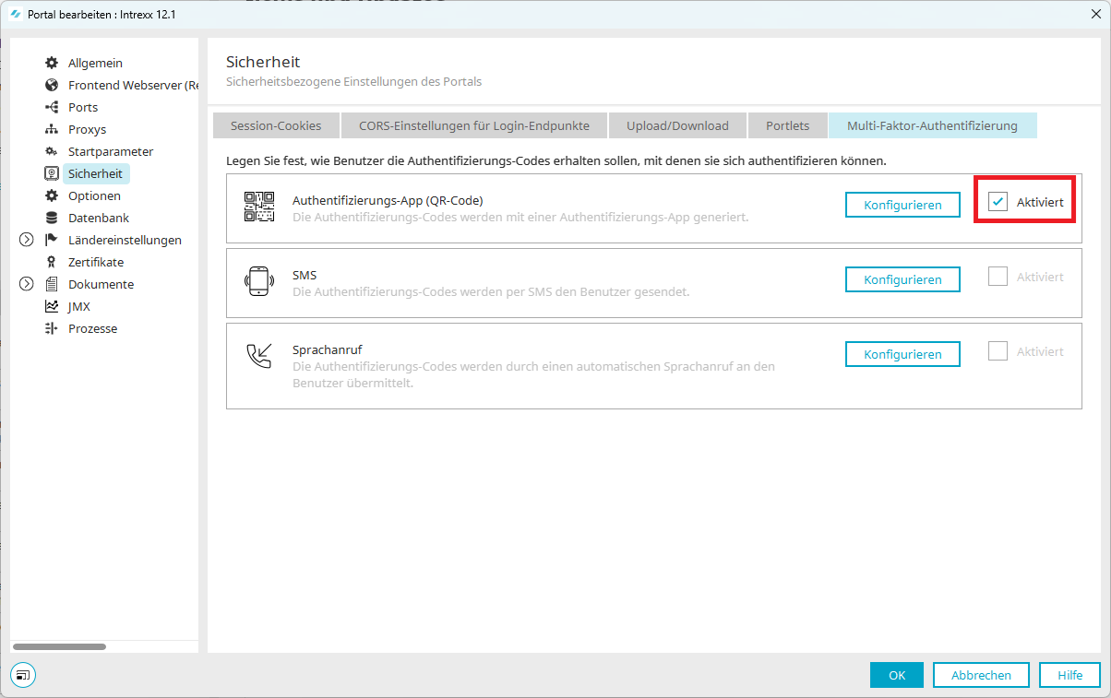Select the globe icon for Frontend Webserver

[52, 85]
